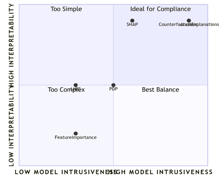The height and width of the screenshot is (182, 220).
Task: Click the LIME data point dot
Action: pyautogui.click(x=76, y=85)
